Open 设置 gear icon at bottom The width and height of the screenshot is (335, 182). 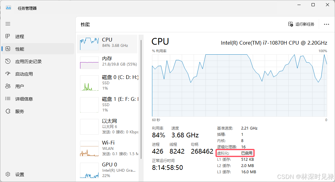8,174
